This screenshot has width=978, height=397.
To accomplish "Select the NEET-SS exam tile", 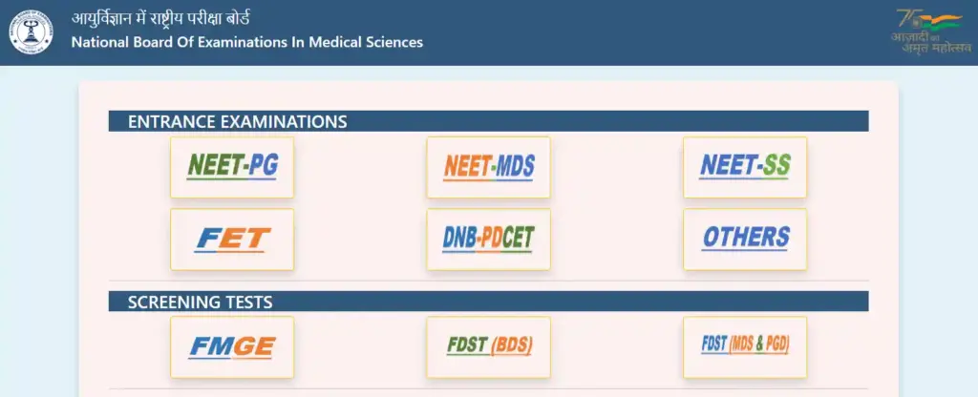I will click(x=745, y=167).
